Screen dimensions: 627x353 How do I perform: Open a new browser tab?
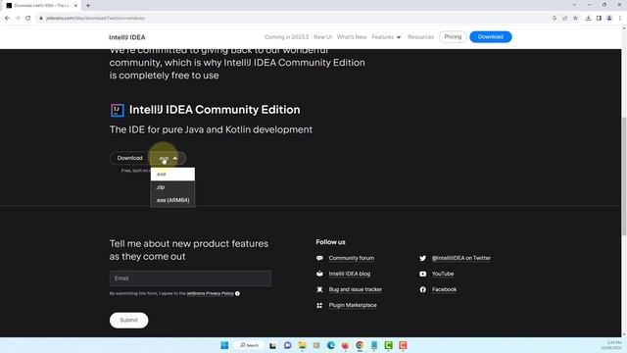click(x=88, y=6)
